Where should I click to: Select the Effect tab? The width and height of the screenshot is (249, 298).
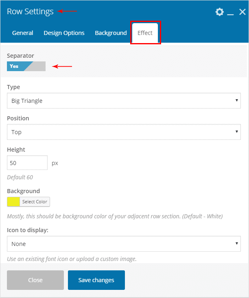tap(145, 33)
